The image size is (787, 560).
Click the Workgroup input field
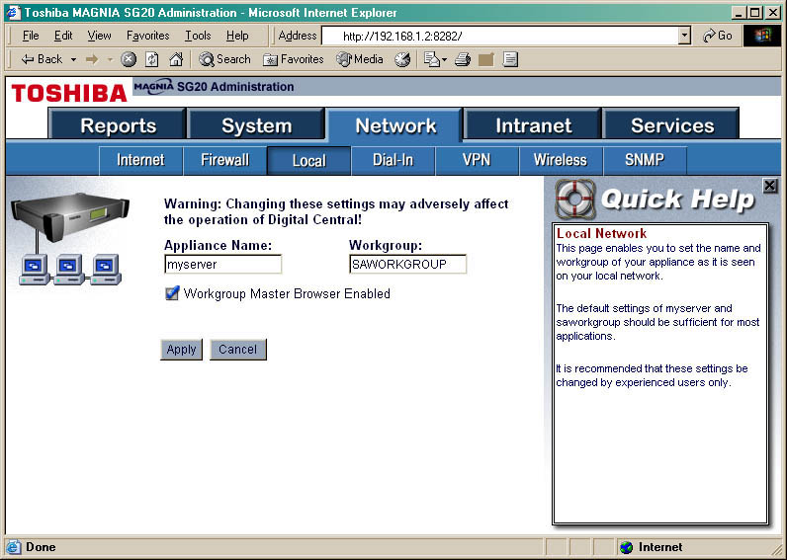(407, 265)
